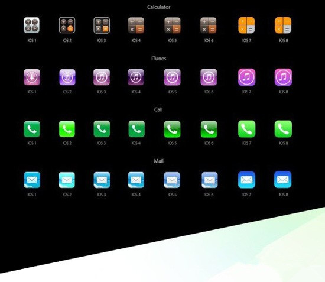Pick the iOS 6 Mail envelope icon
Image resolution: width=325 pixels, height=282 pixels.
(210, 180)
